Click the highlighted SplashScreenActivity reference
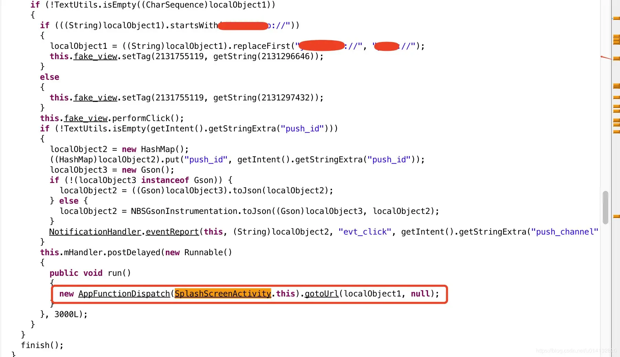This screenshot has height=357, width=620. [x=223, y=294]
